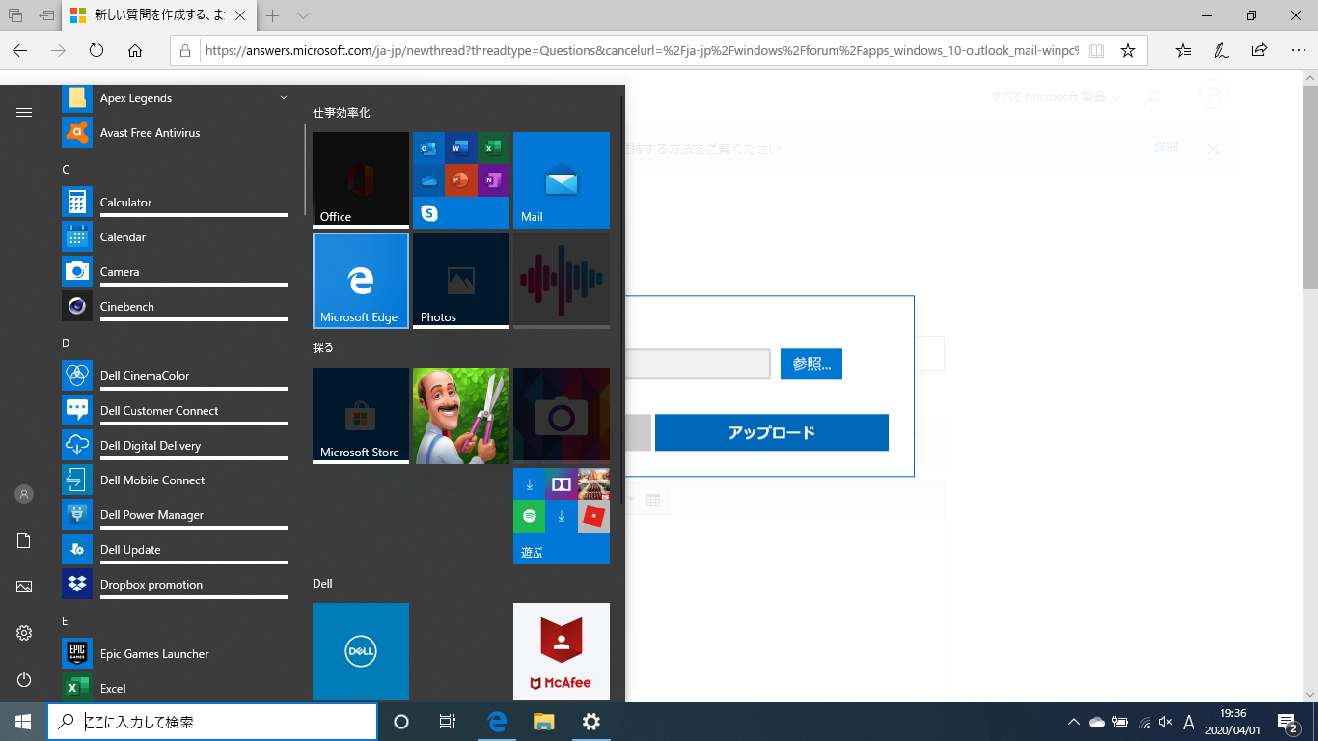
Task: Click the 参照... browse button
Action: coord(811,364)
